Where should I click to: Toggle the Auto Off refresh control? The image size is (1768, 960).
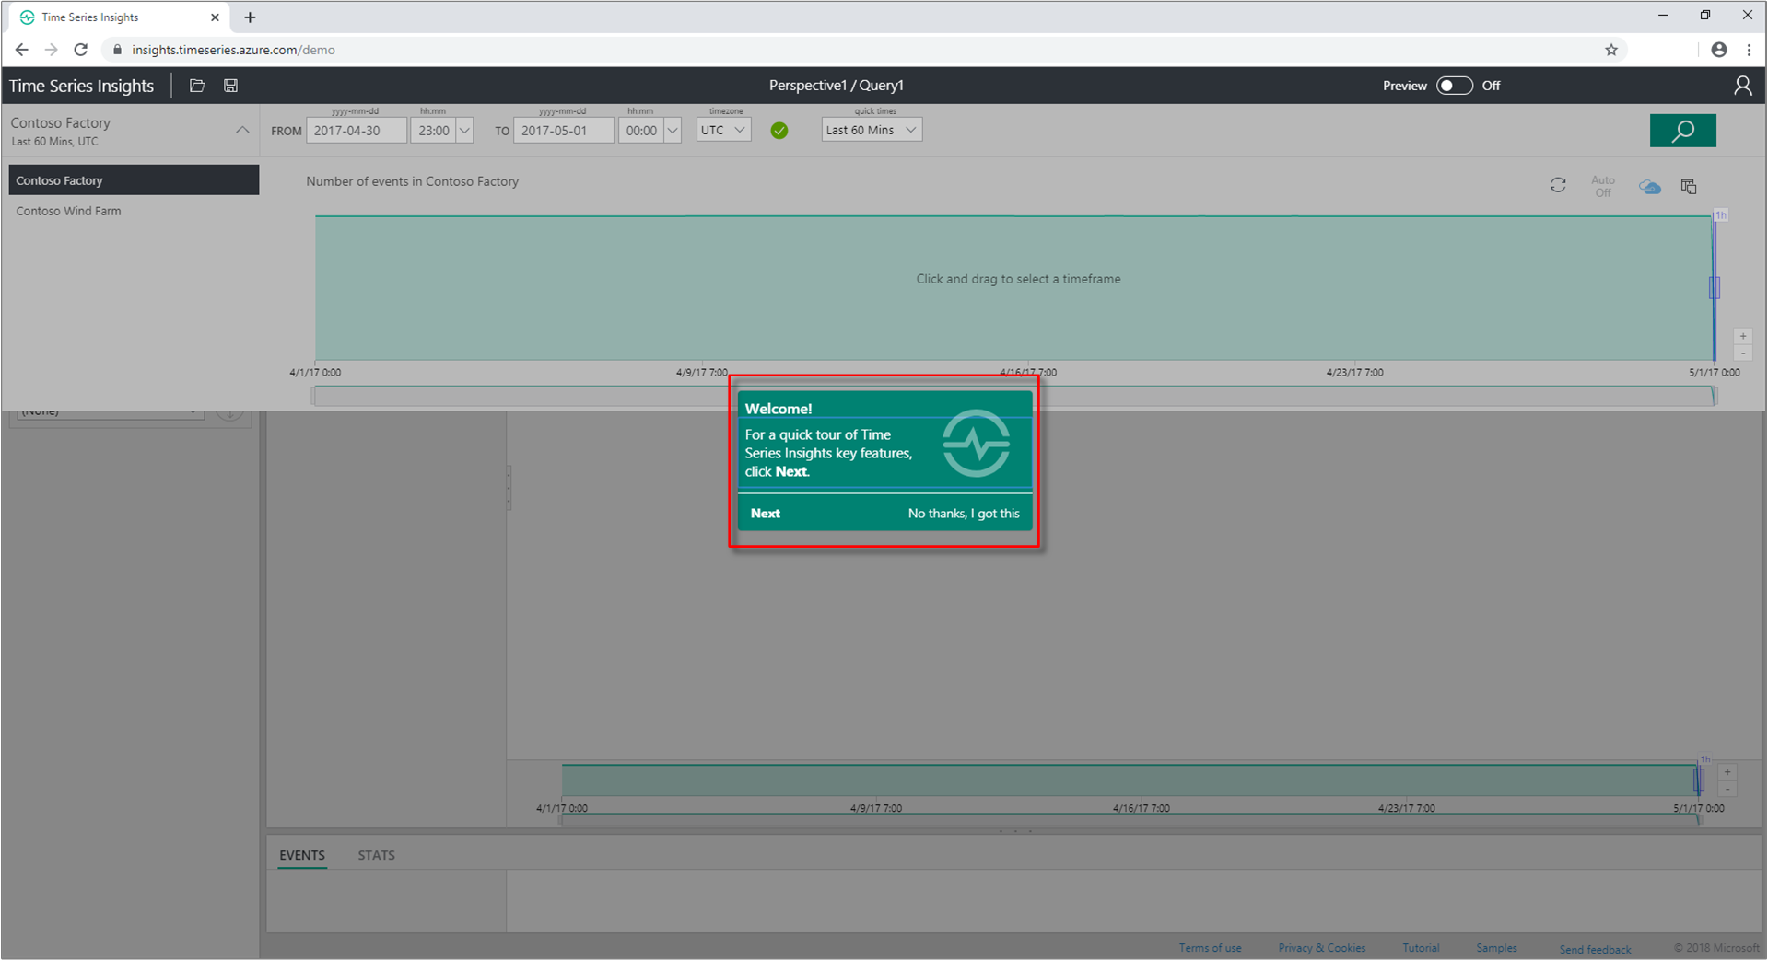coord(1603,186)
